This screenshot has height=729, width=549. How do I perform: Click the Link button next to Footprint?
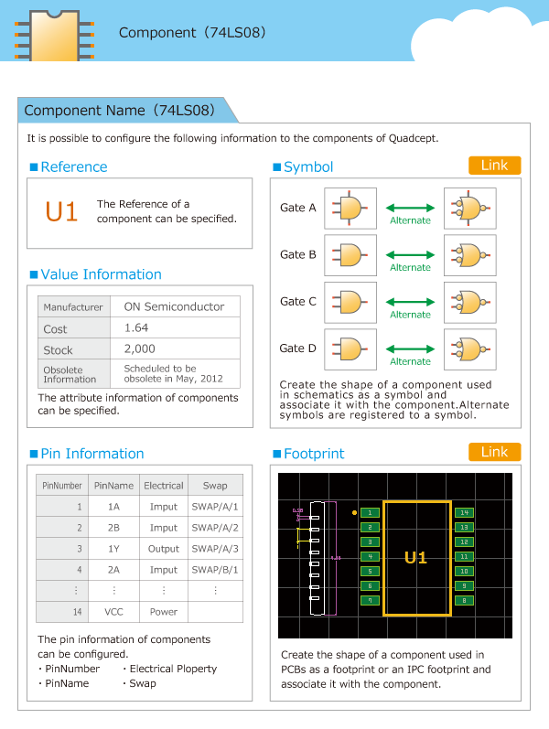click(495, 452)
